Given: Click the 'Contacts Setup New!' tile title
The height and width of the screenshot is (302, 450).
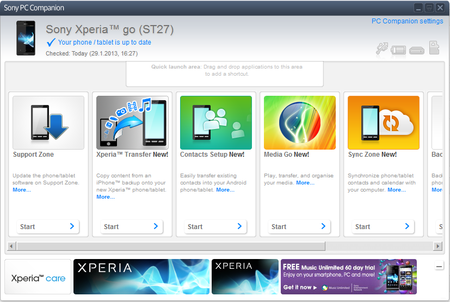Looking at the screenshot, I should (x=212, y=155).
